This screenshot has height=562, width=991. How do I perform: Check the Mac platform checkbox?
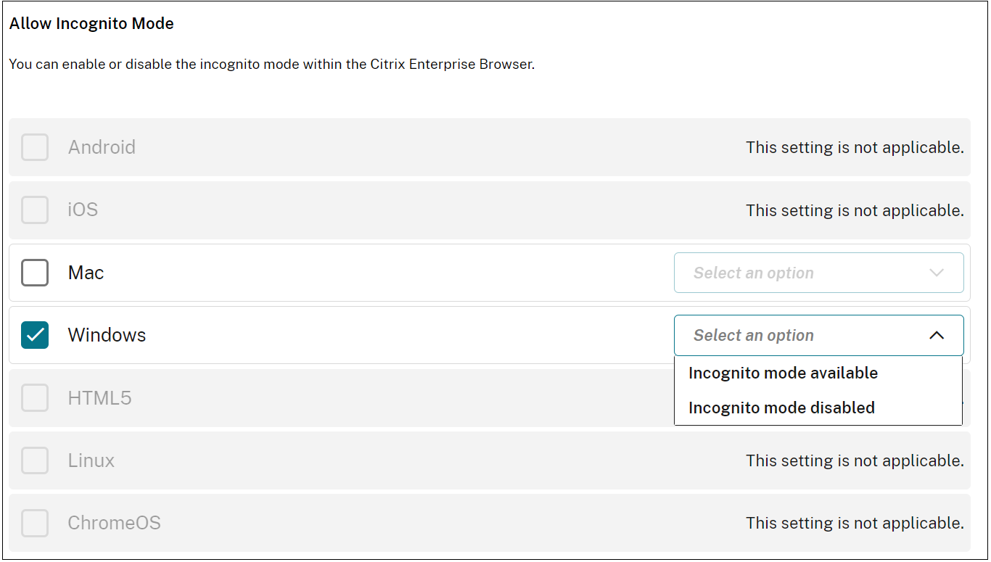click(x=35, y=273)
